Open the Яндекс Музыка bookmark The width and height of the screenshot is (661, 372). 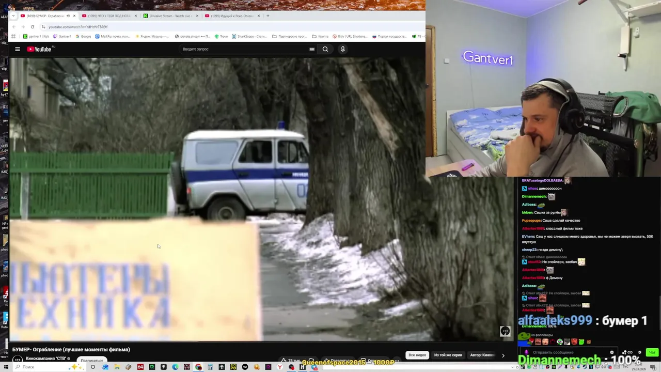coord(152,37)
